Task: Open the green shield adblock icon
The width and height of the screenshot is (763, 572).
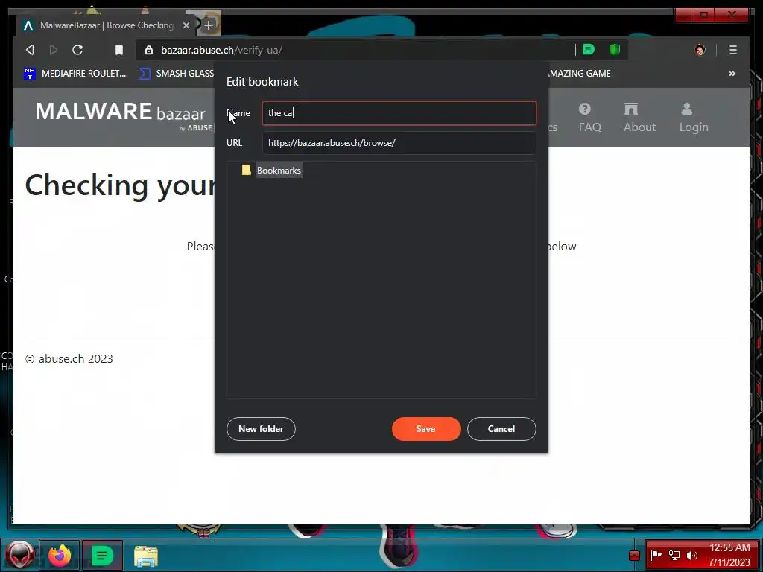Action: (x=615, y=50)
